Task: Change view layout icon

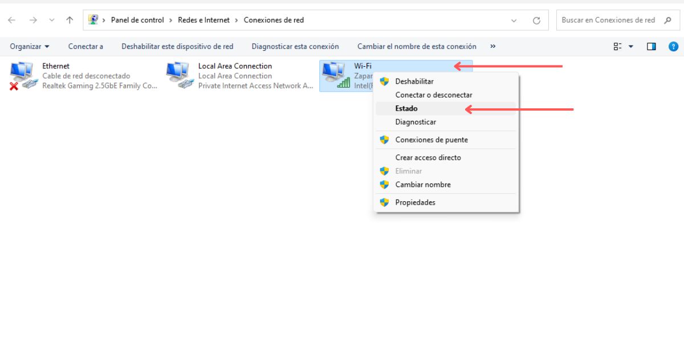Action: (x=617, y=47)
